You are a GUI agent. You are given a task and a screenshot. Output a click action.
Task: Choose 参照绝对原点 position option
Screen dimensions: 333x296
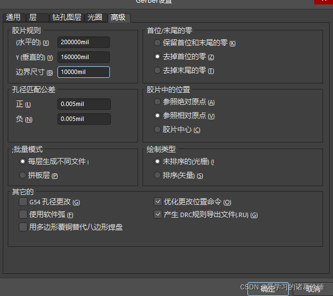[158, 102]
